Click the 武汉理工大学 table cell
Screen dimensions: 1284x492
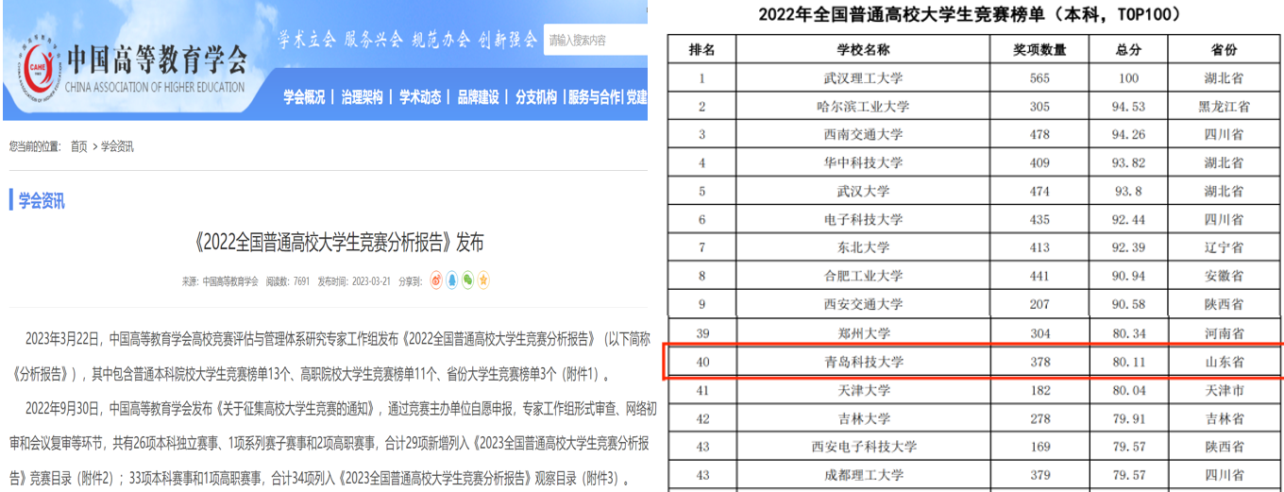863,78
